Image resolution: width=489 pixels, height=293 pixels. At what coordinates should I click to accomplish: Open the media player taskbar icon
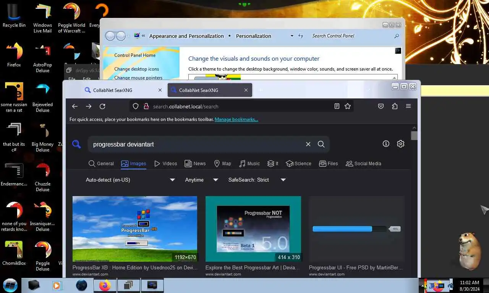[57, 285]
